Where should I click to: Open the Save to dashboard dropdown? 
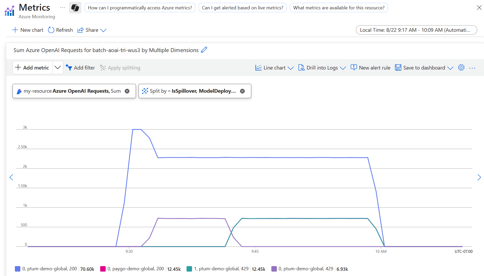(x=451, y=68)
